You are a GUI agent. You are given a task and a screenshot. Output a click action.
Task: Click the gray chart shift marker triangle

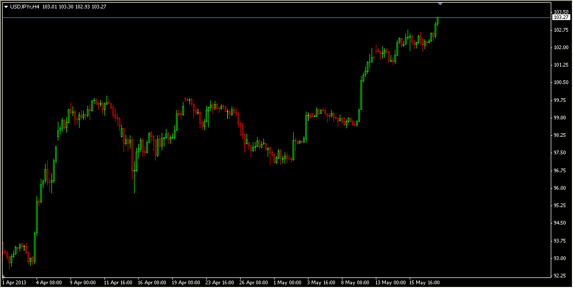(440, 4)
